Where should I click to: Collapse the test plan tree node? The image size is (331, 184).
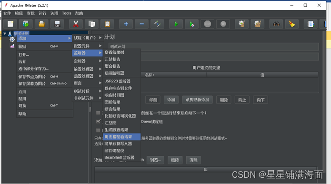(5, 33)
